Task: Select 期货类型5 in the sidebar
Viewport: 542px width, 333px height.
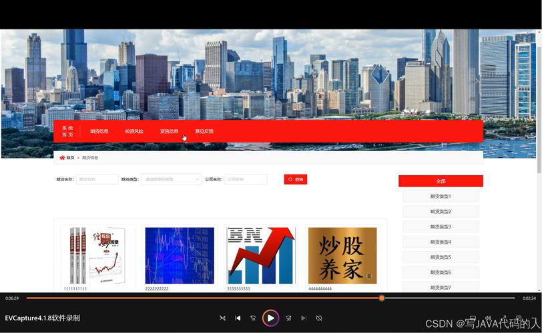Action: point(441,257)
